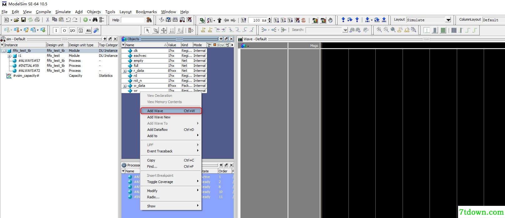This screenshot has height=218, width=505.
Task: Click the hand icon in top toolbar
Action: click(x=330, y=20)
